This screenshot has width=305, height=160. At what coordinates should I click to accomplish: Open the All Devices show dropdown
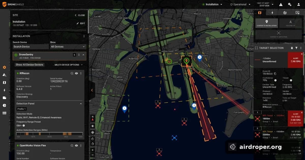(x=68, y=47)
